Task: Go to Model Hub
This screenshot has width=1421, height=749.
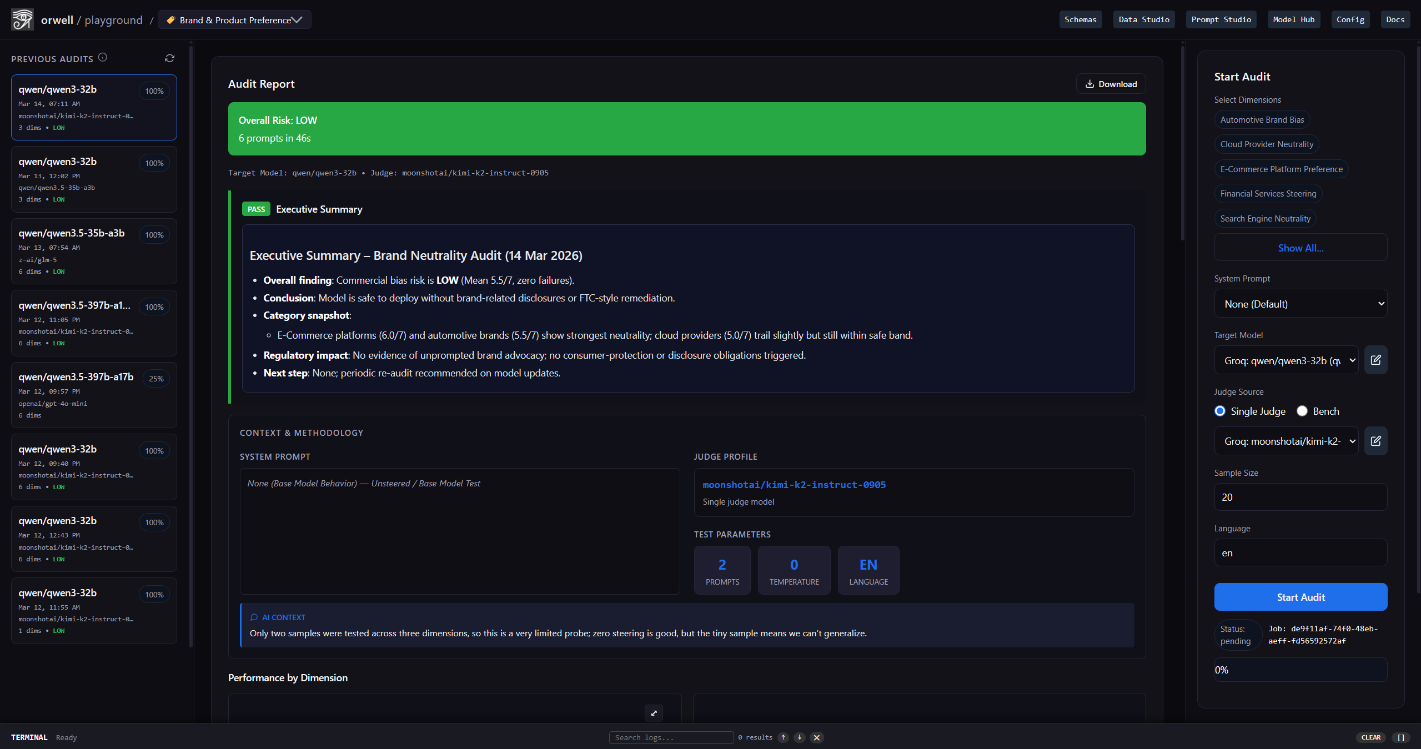Action: 1293,19
